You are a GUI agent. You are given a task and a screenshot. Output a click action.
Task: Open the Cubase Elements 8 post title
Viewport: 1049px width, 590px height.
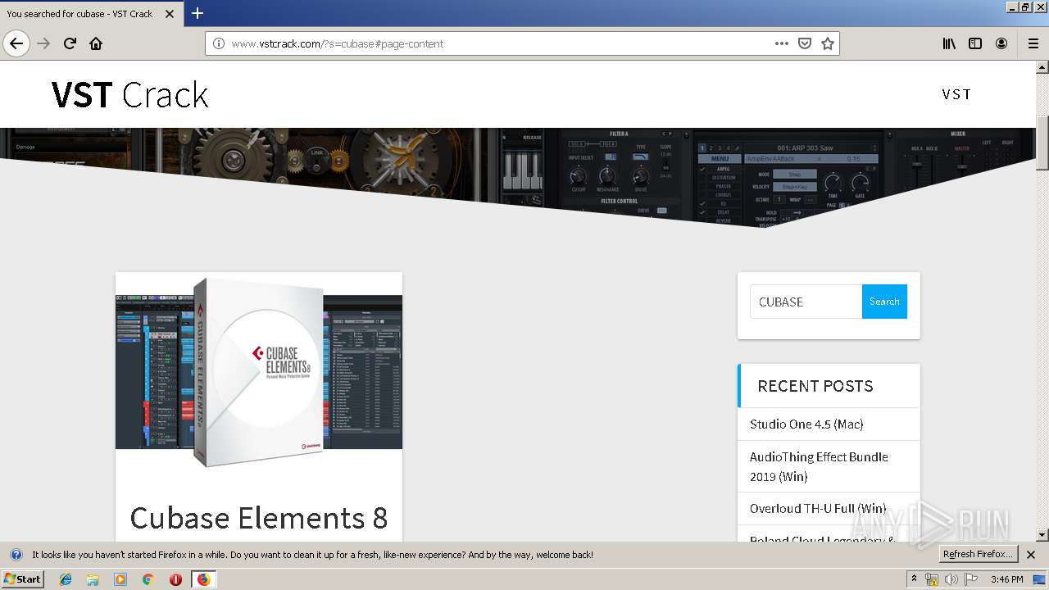point(259,518)
